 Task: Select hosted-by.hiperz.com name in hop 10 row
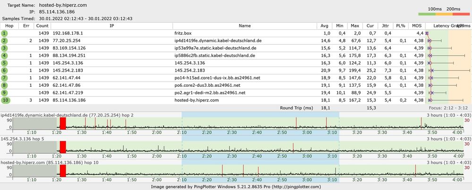(x=197, y=100)
